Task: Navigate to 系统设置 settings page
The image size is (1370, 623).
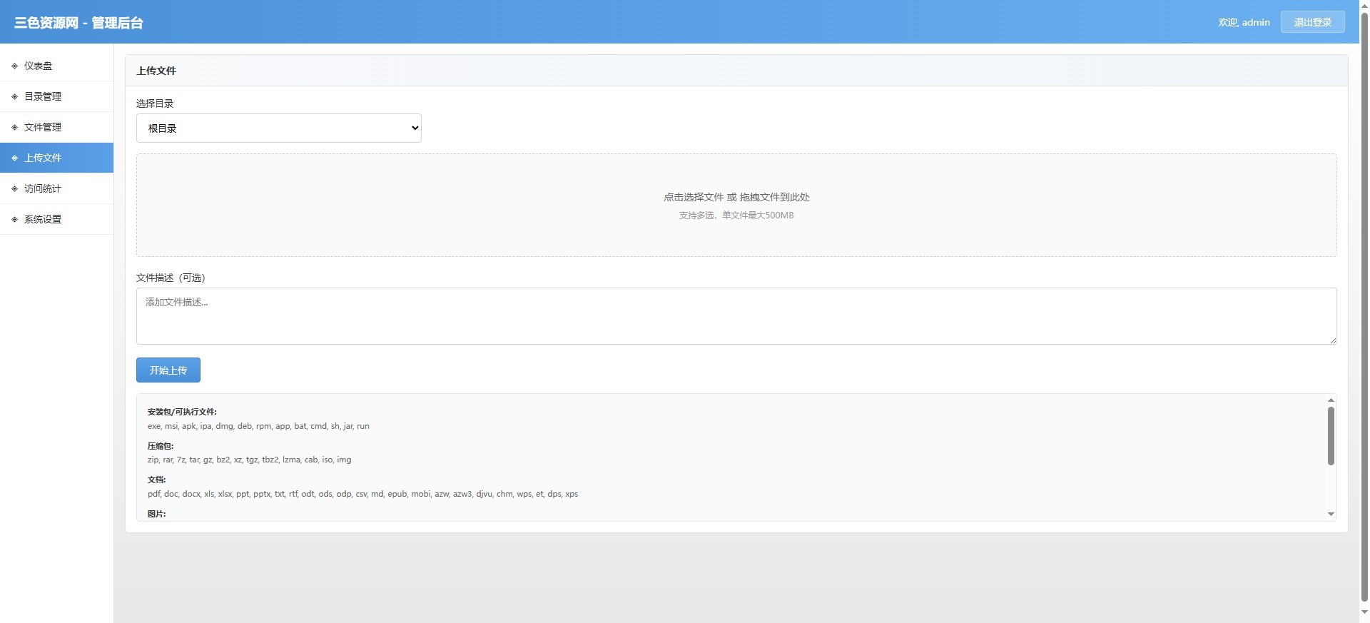Action: (x=43, y=220)
